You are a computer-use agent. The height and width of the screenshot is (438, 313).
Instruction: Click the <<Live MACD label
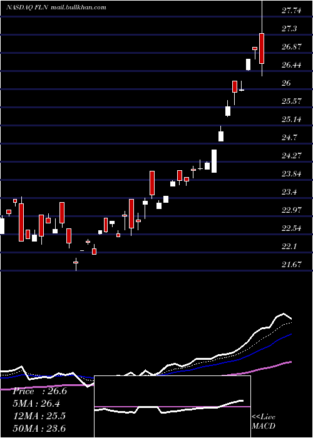coord(264,422)
